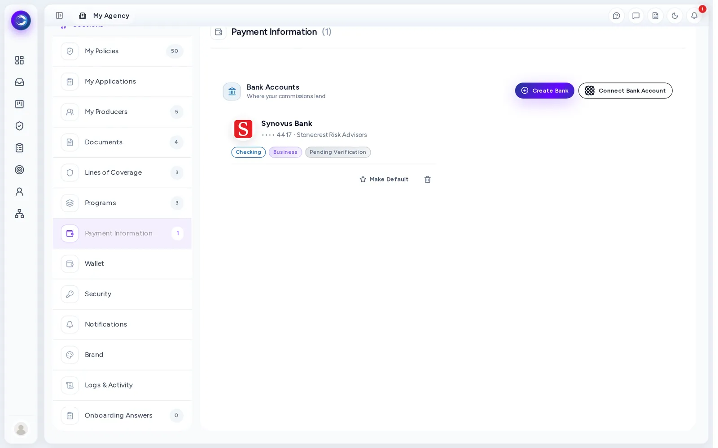The width and height of the screenshot is (718, 448).
Task: Open the chat messages icon
Action: 636,16
